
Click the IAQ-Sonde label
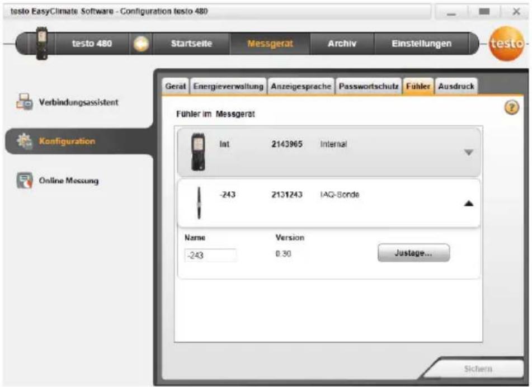point(340,195)
